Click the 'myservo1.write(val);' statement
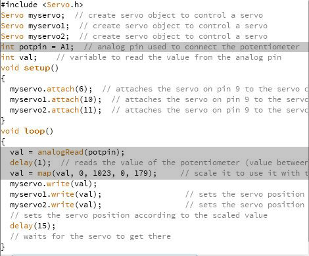This screenshot has width=309, height=256. [x=56, y=194]
